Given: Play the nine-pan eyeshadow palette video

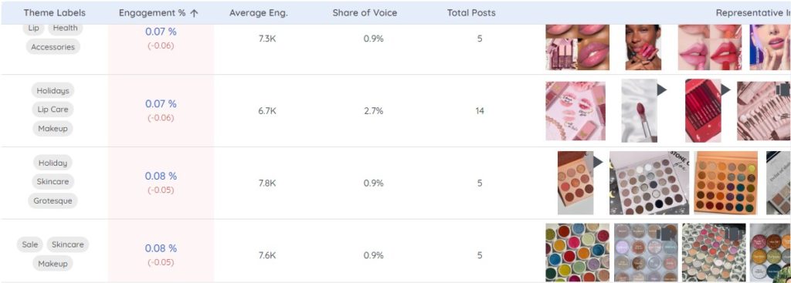Looking at the screenshot, I should [x=575, y=183].
